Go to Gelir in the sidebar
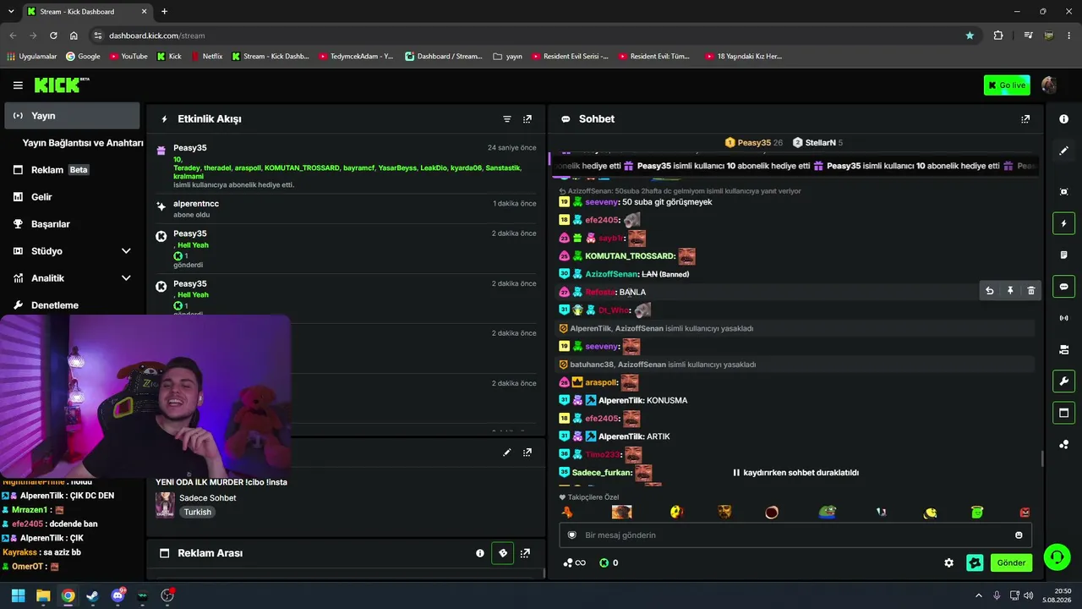Screen dimensions: 1082x609 coord(72,197)
